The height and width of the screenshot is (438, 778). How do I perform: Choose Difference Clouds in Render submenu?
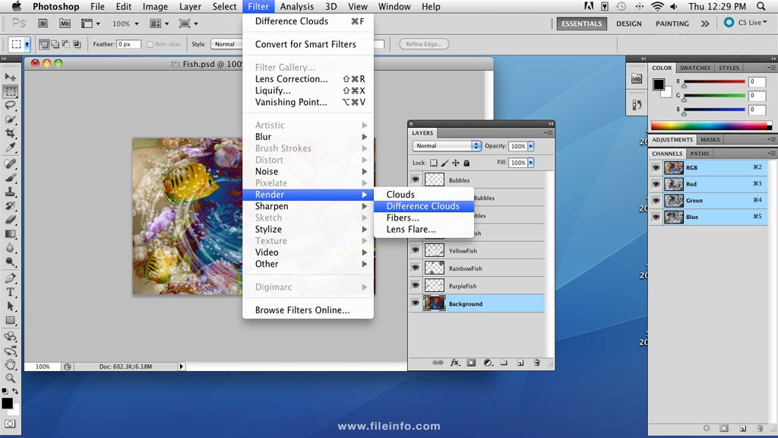point(423,206)
